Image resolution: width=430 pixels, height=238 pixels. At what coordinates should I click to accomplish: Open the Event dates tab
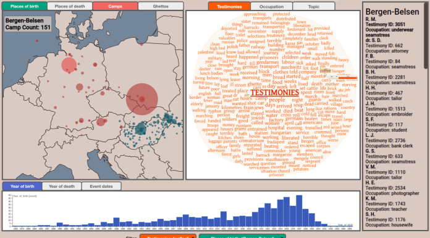click(x=101, y=186)
